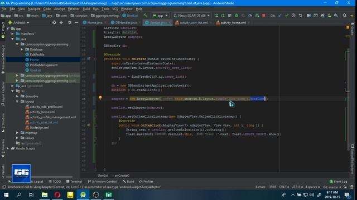
Task: Open the Build tool window
Action: (128, 182)
